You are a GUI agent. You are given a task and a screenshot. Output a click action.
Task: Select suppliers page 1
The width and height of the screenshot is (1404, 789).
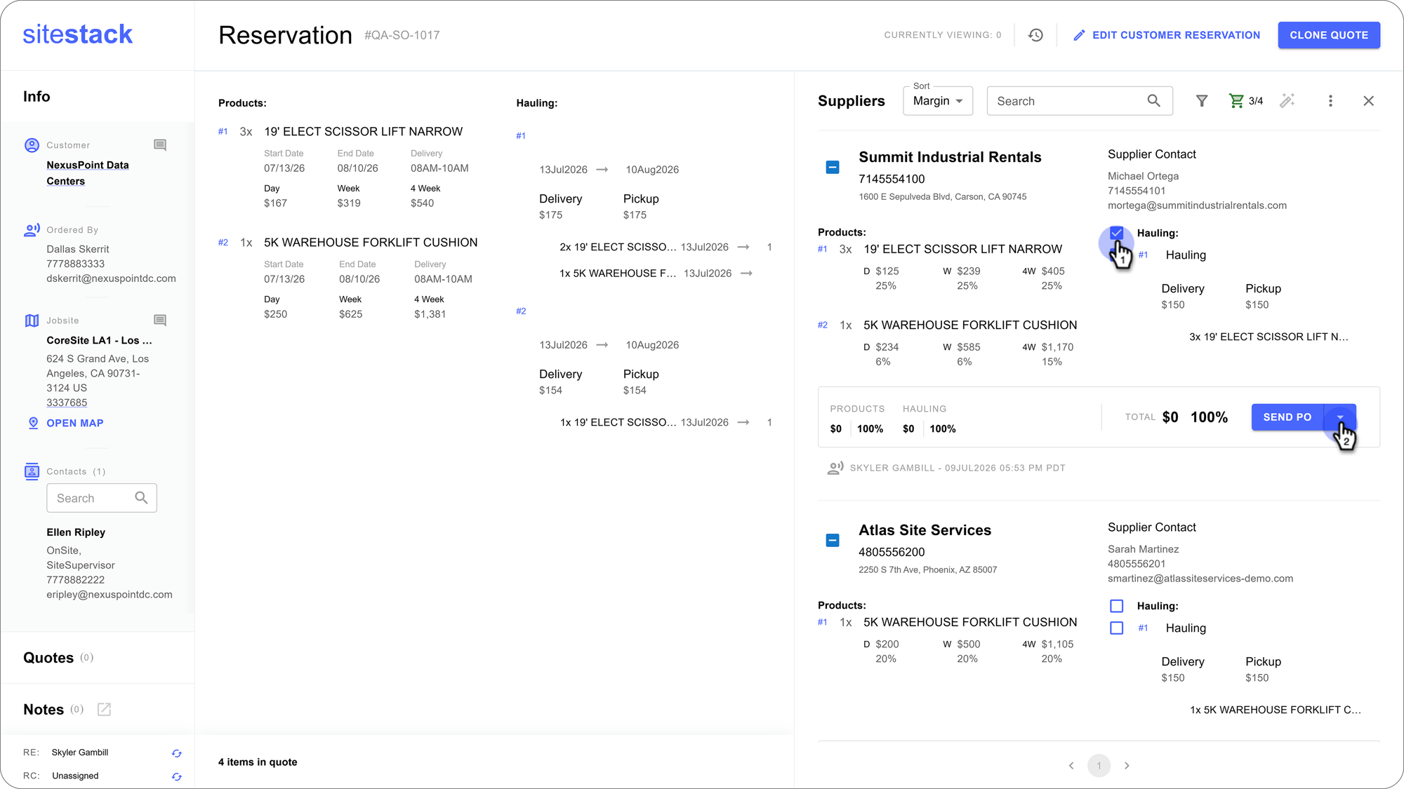point(1099,766)
